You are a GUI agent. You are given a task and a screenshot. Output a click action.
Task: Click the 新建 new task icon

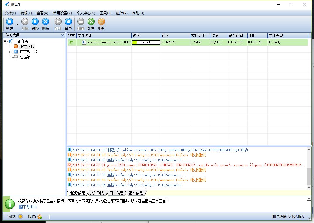click(x=10, y=22)
